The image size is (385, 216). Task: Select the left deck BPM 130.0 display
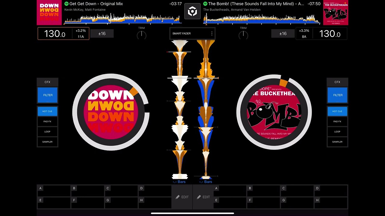(55, 34)
